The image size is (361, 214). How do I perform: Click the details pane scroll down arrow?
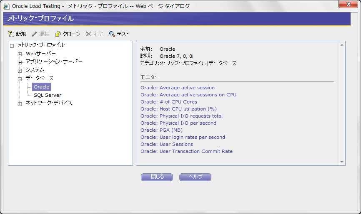pyautogui.click(x=342, y=162)
